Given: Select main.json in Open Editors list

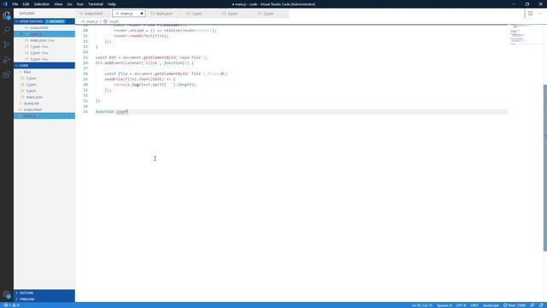Looking at the screenshot, I should click(x=44, y=40).
